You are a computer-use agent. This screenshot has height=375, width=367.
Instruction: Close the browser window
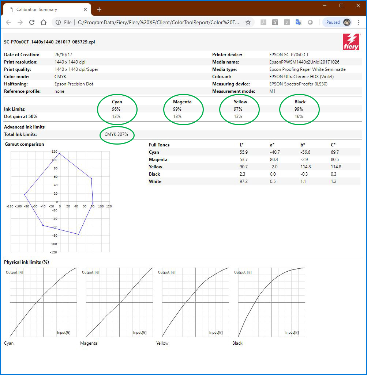[358, 5]
